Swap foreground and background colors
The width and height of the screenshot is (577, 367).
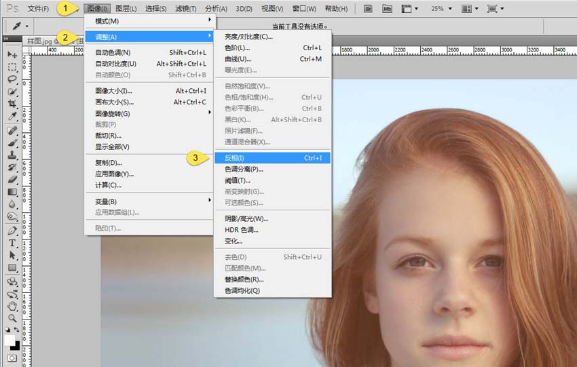[x=16, y=330]
